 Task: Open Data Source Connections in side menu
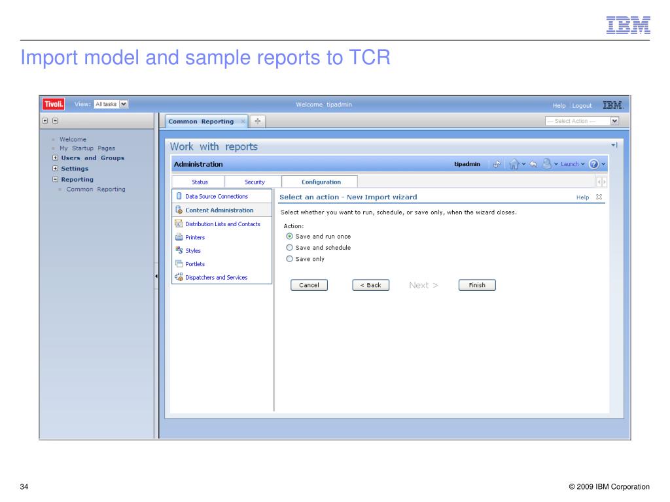point(216,196)
